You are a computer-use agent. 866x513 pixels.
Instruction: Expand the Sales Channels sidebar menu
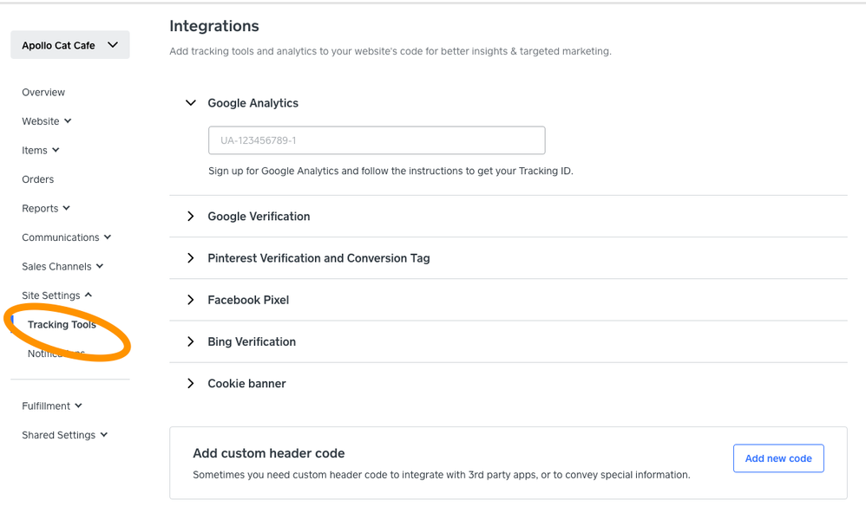coord(62,266)
